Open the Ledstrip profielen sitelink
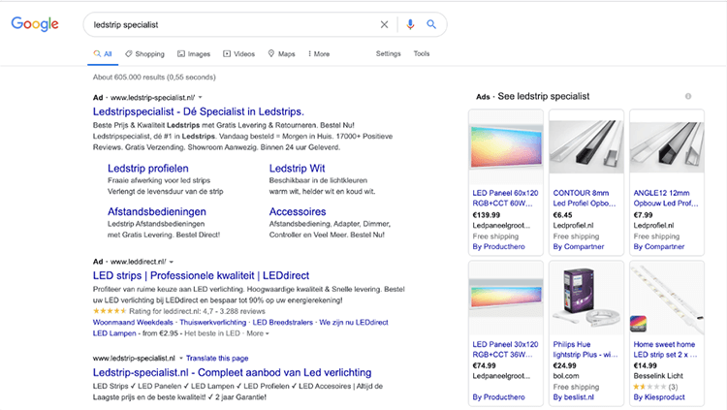Image resolution: width=727 pixels, height=410 pixels. 147,168
